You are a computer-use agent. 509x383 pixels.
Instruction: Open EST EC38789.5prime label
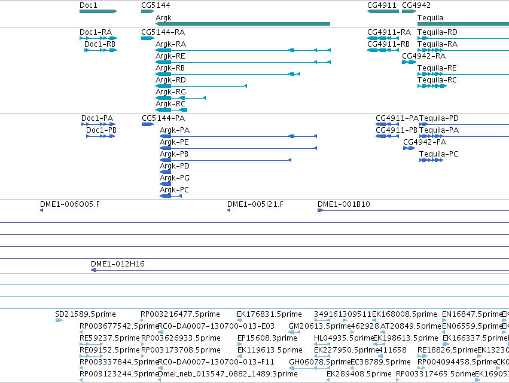(381, 362)
